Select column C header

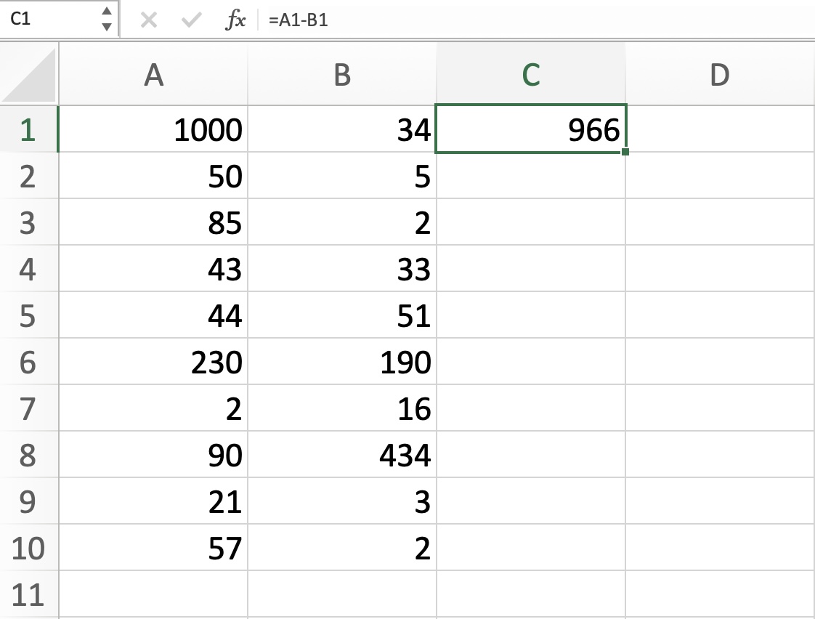(x=531, y=74)
